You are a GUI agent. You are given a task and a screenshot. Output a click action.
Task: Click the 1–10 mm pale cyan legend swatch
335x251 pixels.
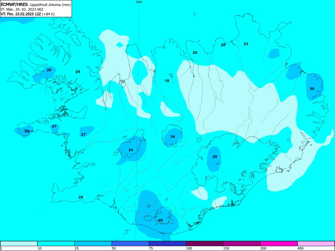click(19, 244)
